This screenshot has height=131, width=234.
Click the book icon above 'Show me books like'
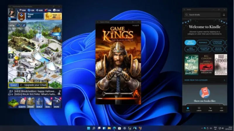coord(205,92)
